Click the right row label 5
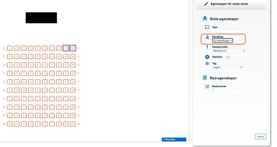This screenshot has height=147, width=277. pos(78,82)
